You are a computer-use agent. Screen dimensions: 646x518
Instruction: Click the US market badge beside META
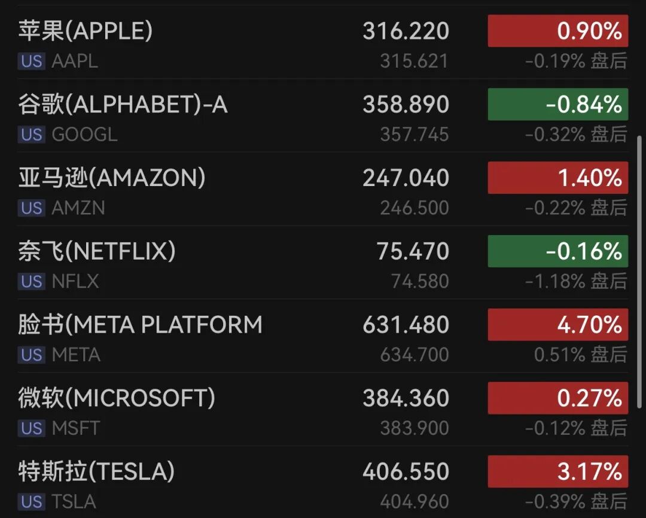pos(31,355)
